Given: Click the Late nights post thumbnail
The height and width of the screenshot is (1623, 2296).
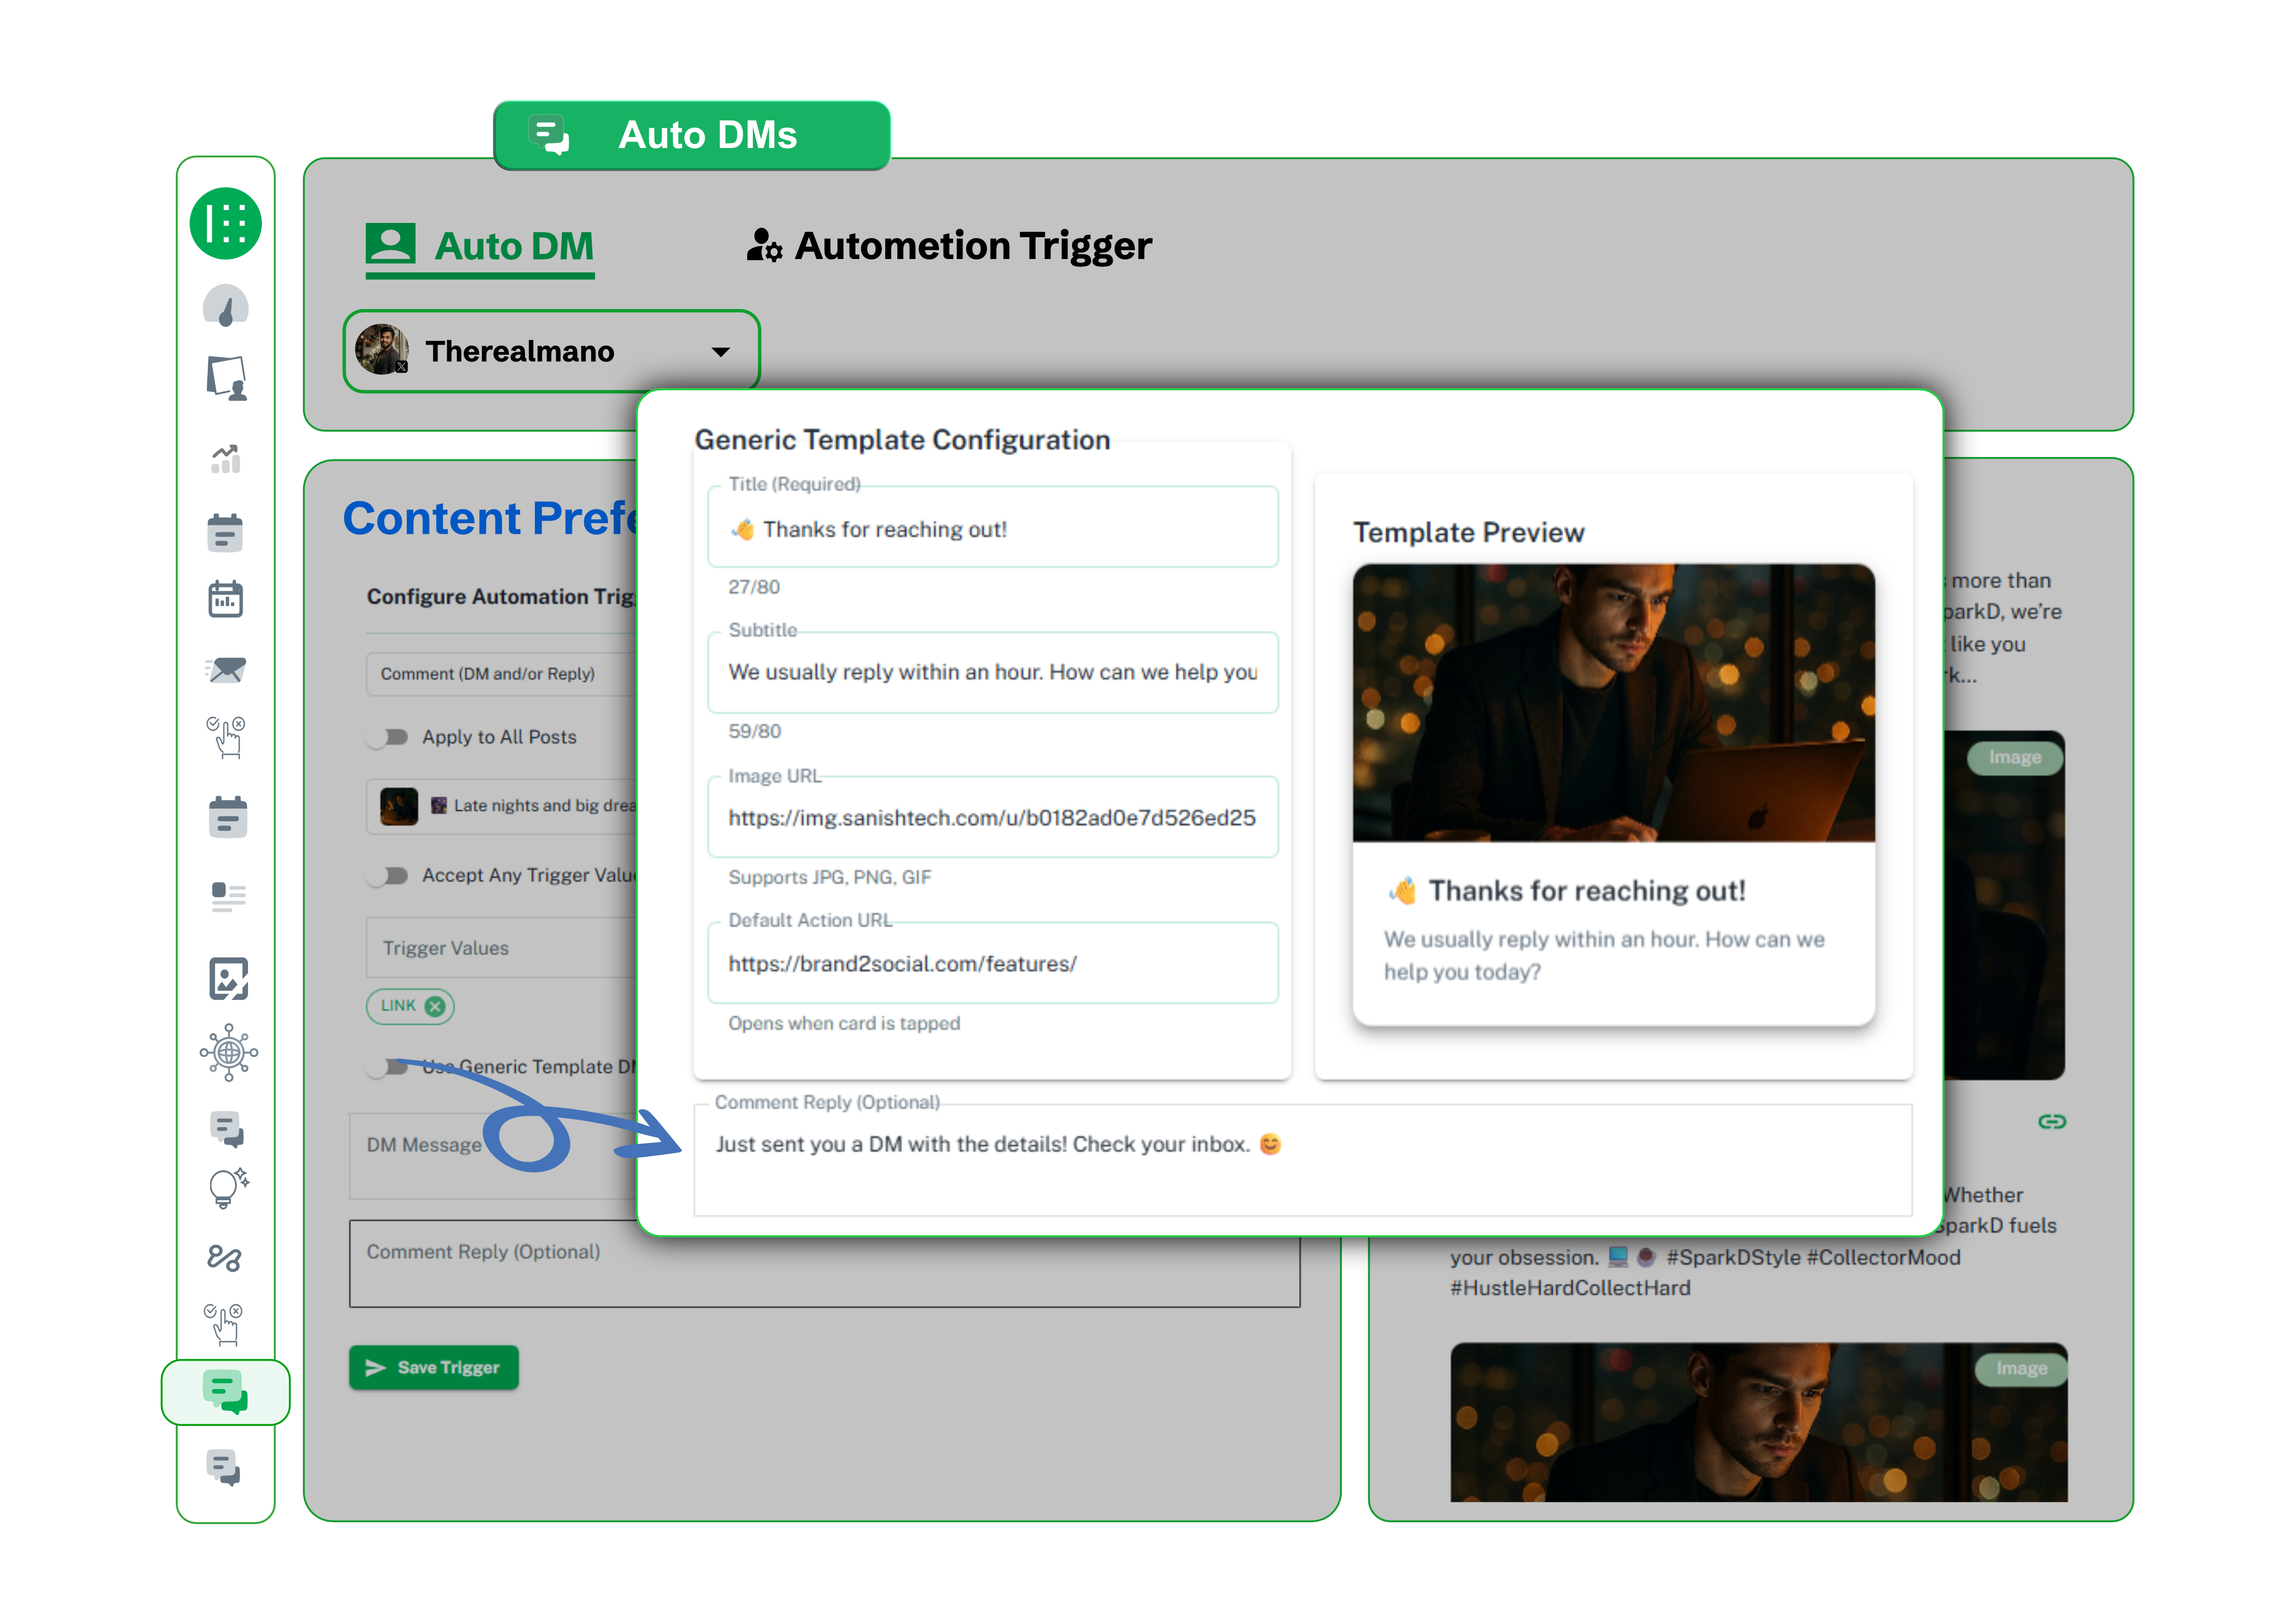Looking at the screenshot, I should [399, 806].
